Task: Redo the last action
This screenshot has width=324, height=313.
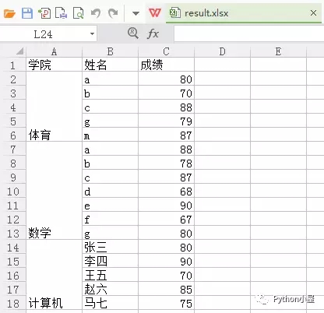Action: point(113,13)
